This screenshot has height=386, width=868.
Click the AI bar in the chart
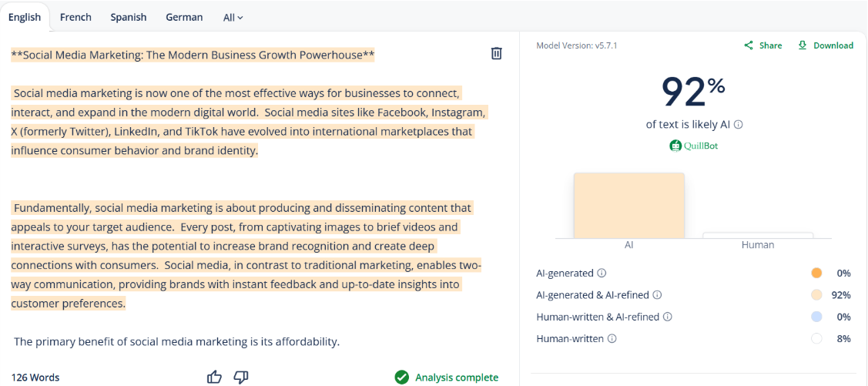coord(628,206)
